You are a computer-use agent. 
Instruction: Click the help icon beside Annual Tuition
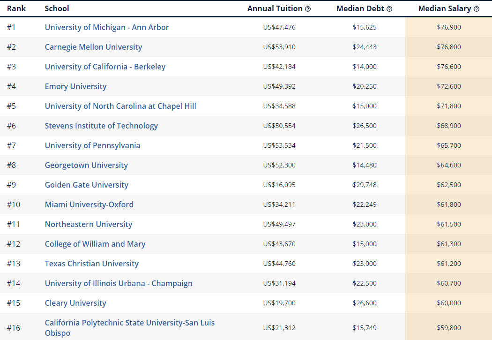308,9
